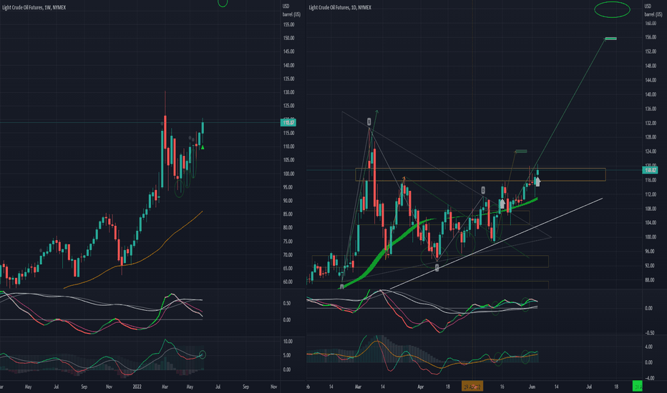Click the small green target label near 124.00
Image resolution: width=667 pixels, height=393 pixels.
point(521,151)
